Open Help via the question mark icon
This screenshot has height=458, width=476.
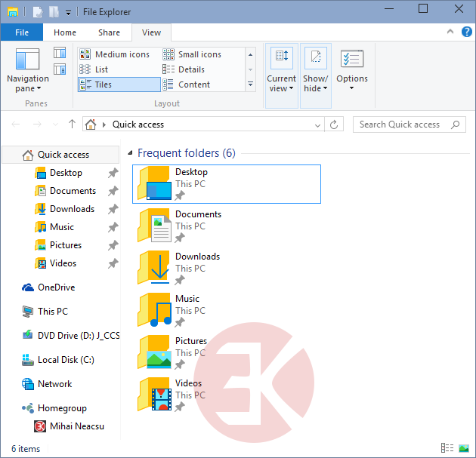pyautogui.click(x=467, y=32)
